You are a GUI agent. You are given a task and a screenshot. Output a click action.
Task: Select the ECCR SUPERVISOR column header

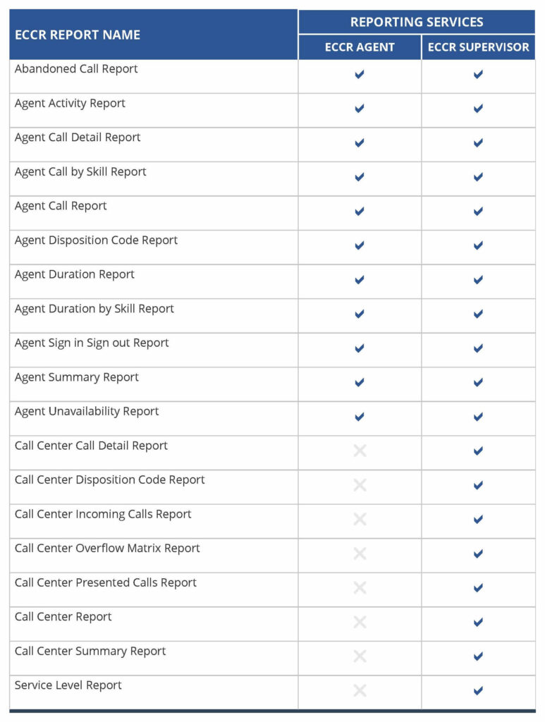click(x=478, y=47)
